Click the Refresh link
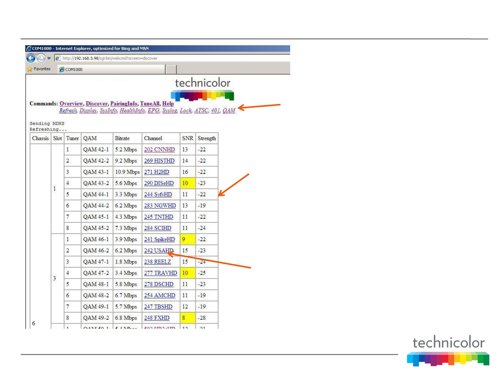This screenshot has height=373, width=498. pos(68,111)
